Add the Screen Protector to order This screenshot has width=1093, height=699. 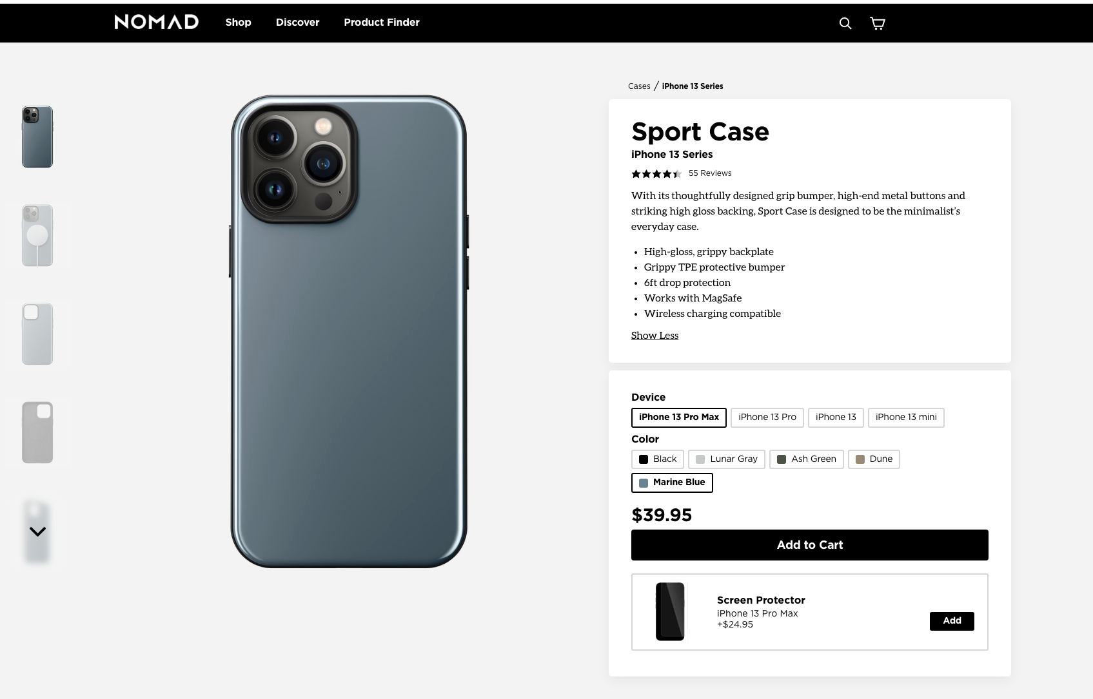coord(951,621)
